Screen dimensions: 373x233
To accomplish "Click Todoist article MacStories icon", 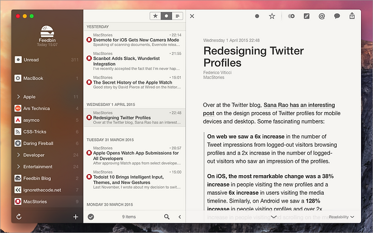I will [x=89, y=177].
